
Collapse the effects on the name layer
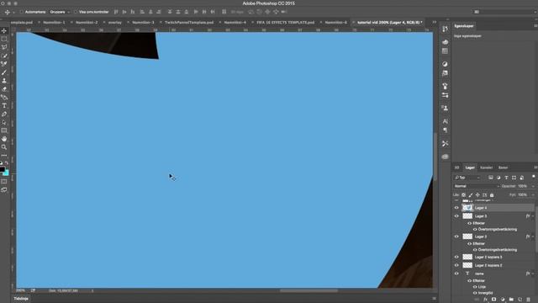click(533, 274)
